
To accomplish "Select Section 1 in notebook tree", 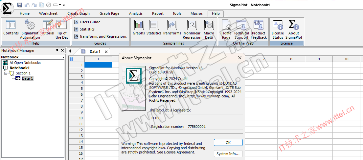I will (23, 73).
